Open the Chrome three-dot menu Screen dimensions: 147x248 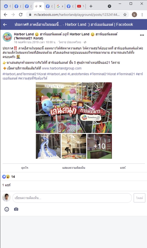pos(142,15)
